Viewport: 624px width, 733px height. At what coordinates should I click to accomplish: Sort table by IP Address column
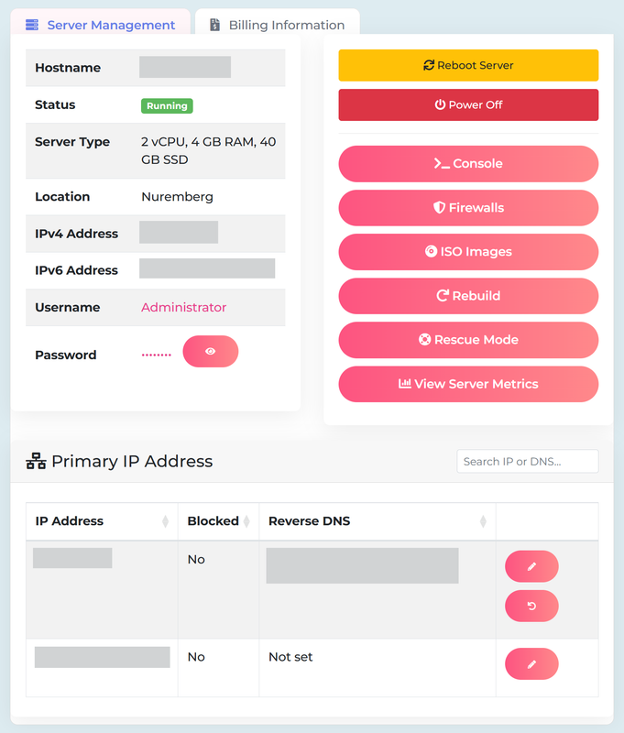pos(165,521)
